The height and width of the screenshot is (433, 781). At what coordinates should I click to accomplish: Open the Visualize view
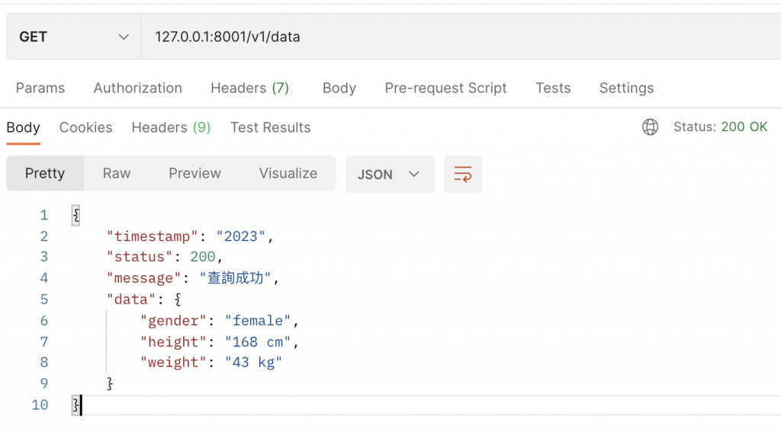(x=288, y=173)
